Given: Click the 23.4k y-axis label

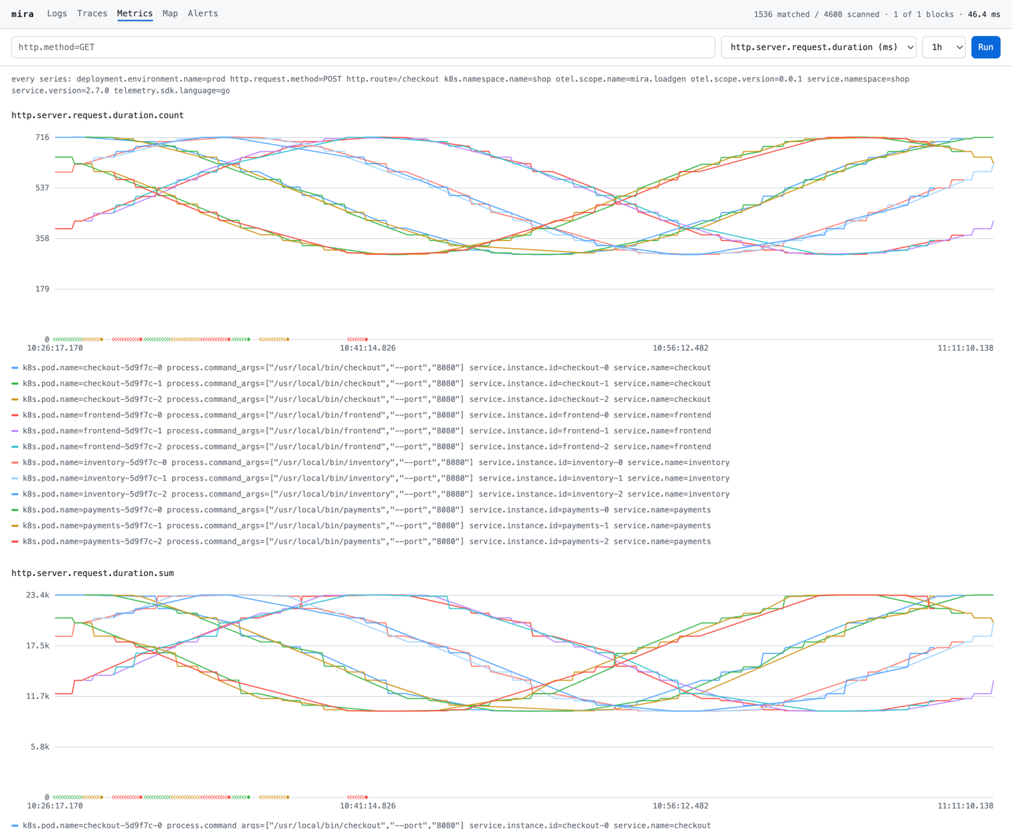Looking at the screenshot, I should 38,595.
